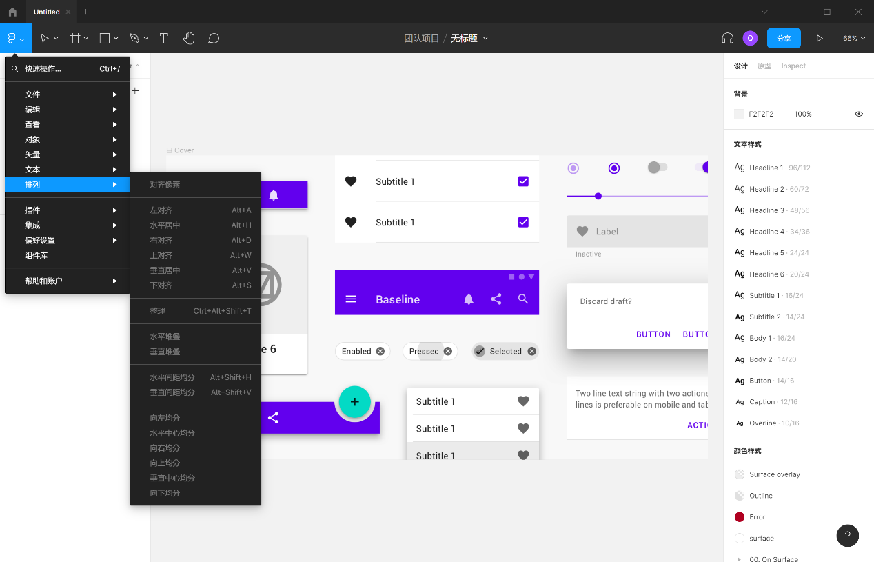Click the heart icon beside Label field
Viewport: 874px width, 562px height.
tap(582, 232)
